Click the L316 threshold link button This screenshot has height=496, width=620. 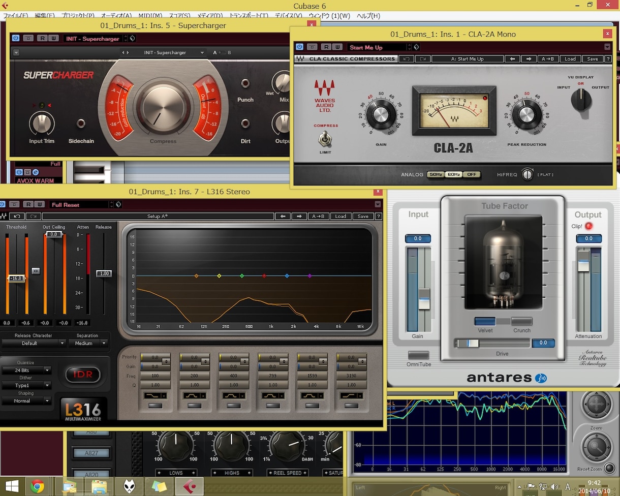click(36, 271)
